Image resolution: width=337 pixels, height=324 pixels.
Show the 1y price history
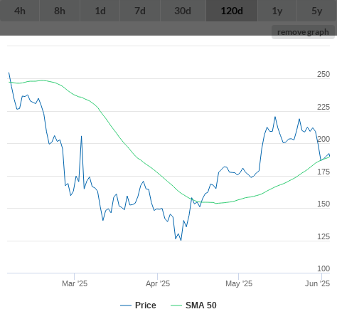click(277, 11)
